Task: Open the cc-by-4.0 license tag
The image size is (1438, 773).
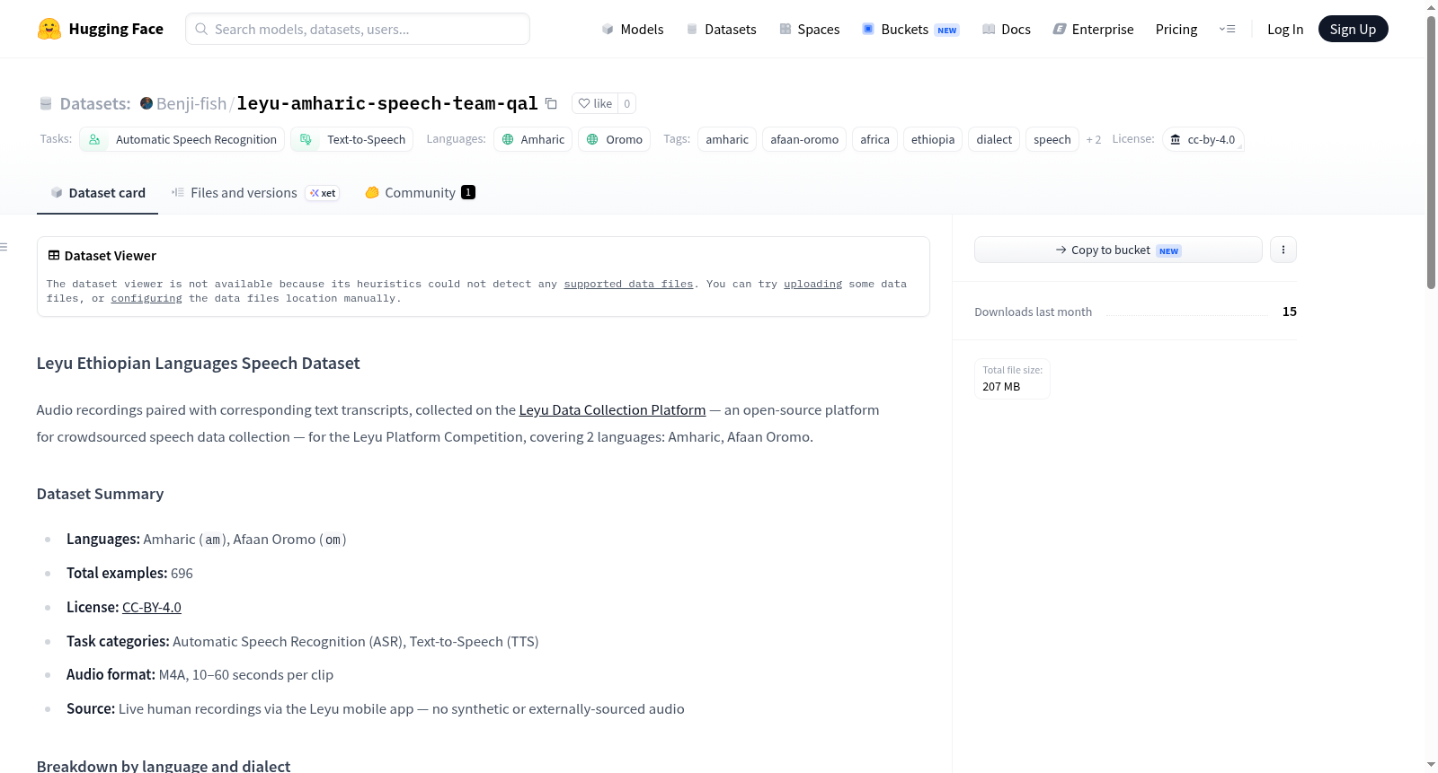Action: click(1203, 139)
